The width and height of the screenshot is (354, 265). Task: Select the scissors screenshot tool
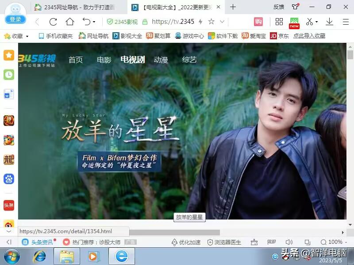[308, 22]
